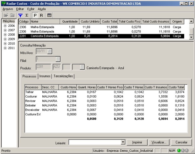Expand the 2011 tree node

(5, 48)
